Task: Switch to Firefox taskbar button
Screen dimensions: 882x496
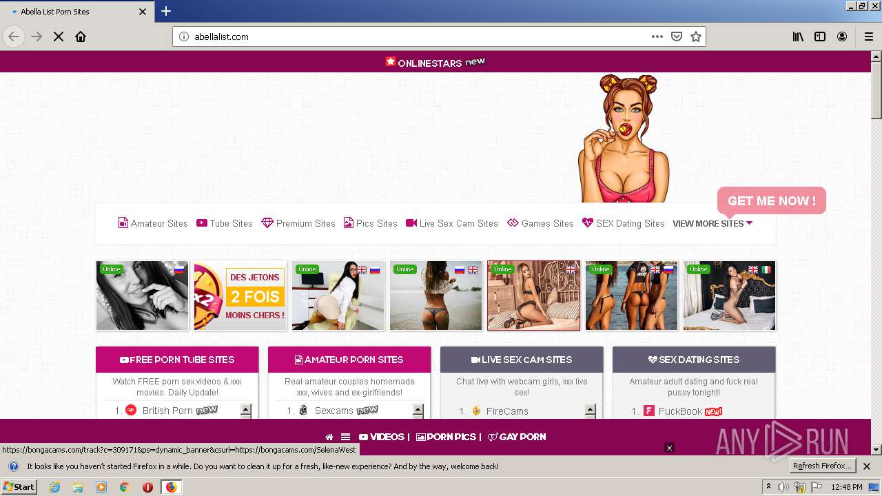Action: (x=172, y=487)
